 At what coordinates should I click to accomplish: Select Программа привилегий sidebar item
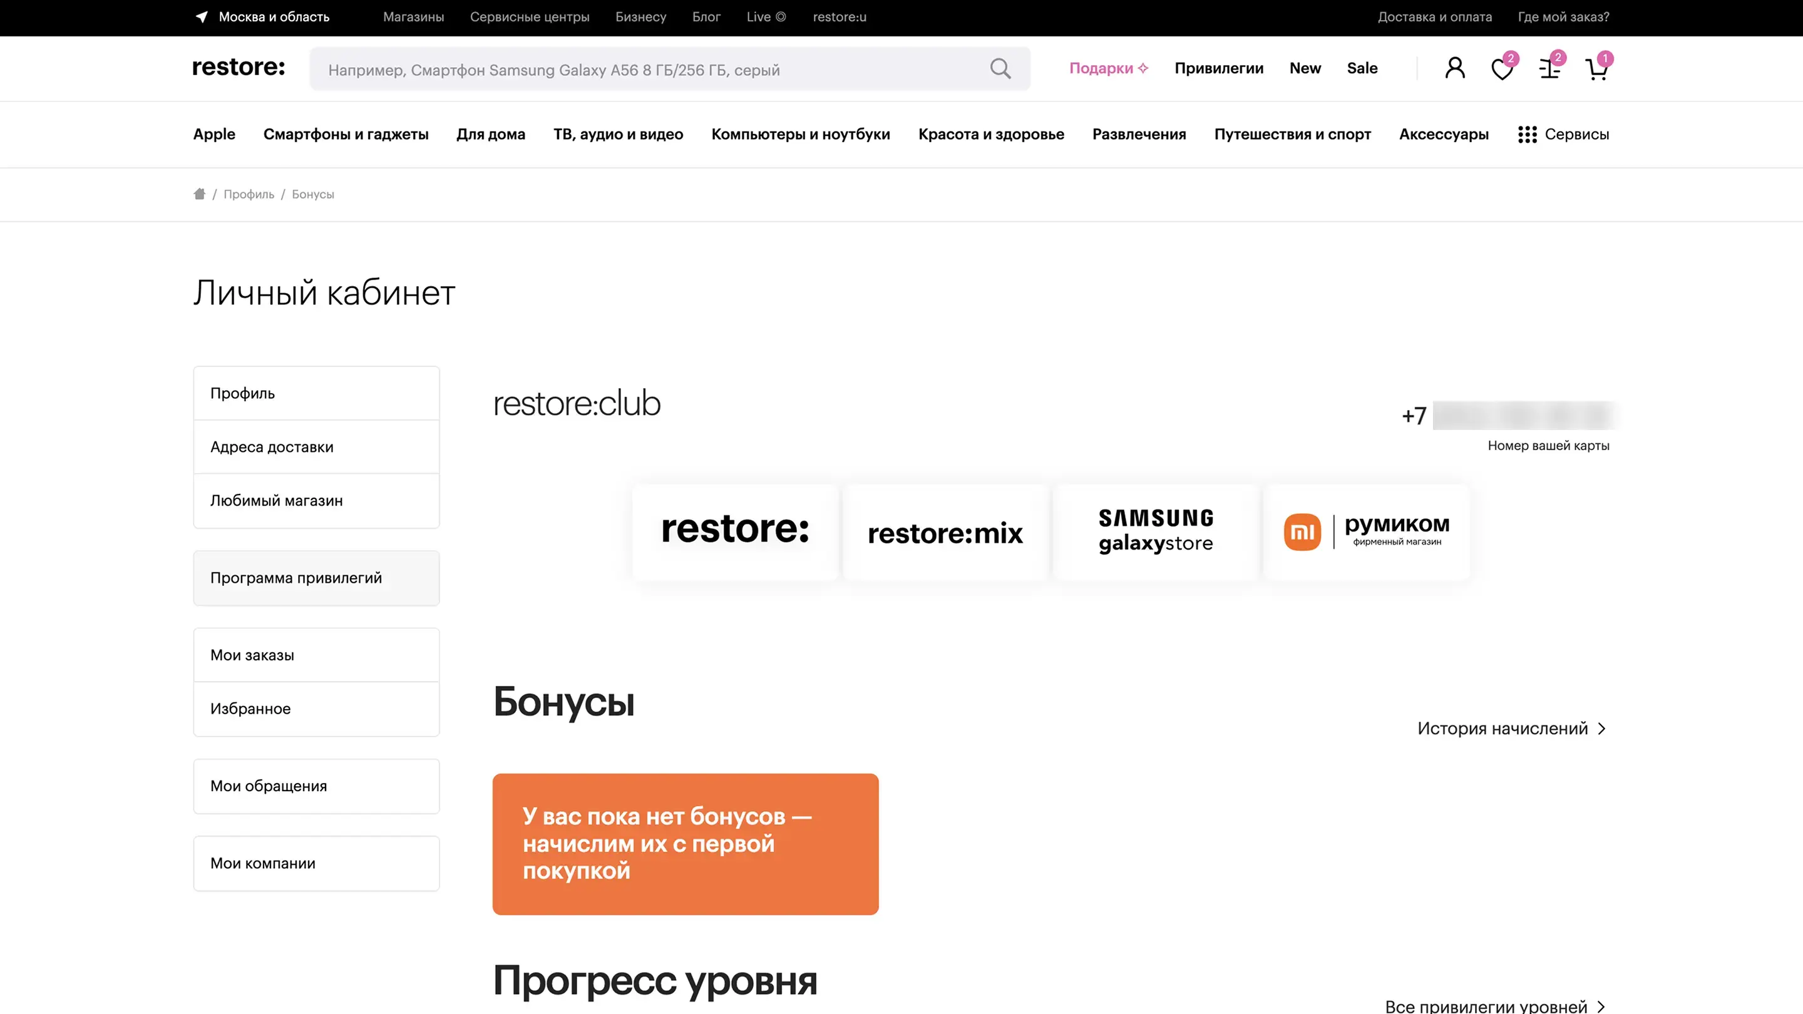(x=316, y=578)
